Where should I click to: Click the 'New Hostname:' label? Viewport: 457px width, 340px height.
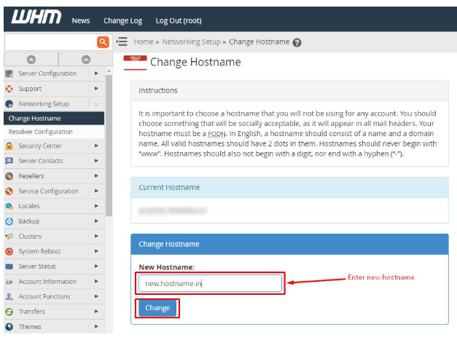(166, 267)
